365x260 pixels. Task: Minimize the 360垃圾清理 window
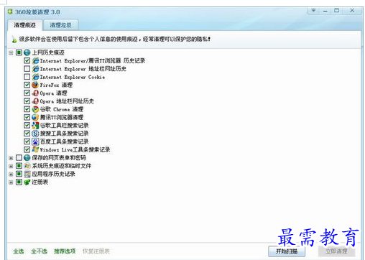325,11
